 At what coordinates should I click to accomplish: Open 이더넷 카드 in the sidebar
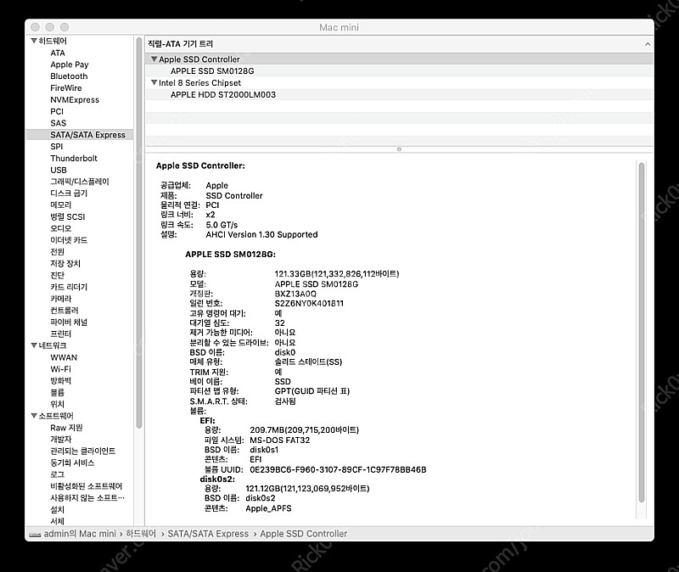69,240
